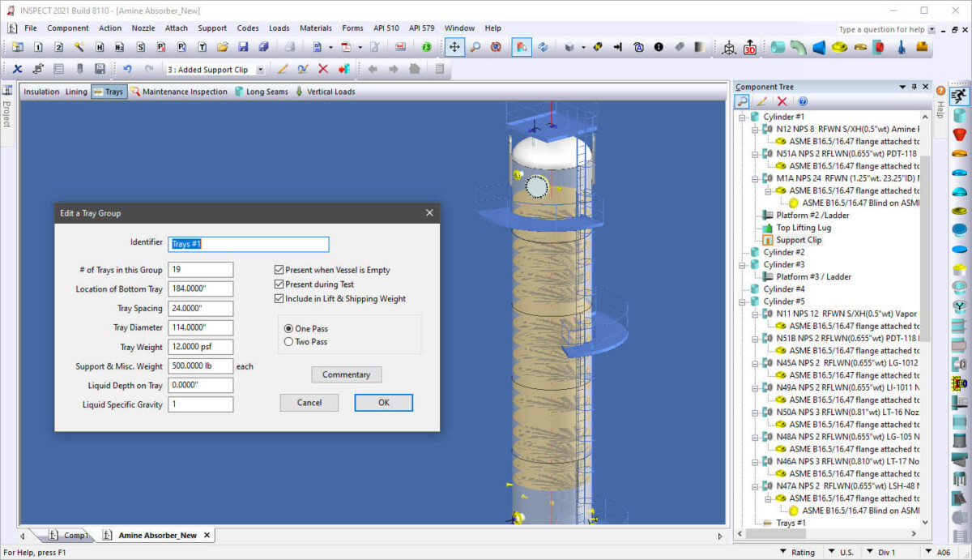
Task: Activate the red 3D view icon
Action: pyautogui.click(x=749, y=47)
